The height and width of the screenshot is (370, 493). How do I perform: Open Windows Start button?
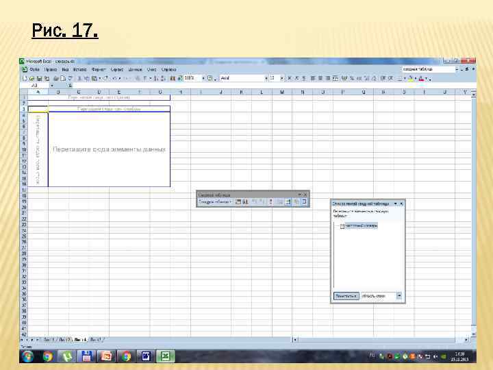click(x=28, y=356)
